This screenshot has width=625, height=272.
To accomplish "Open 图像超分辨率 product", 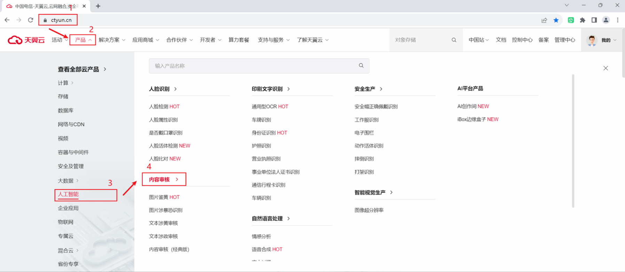I will [x=369, y=210].
